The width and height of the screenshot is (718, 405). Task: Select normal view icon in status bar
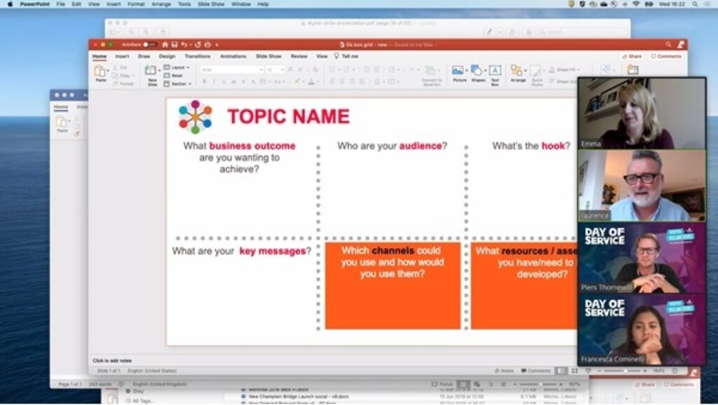click(x=561, y=371)
